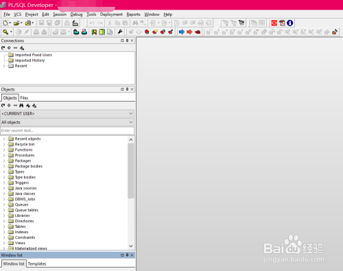This screenshot has width=343, height=271.
Task: Toggle the pin on the Connections panel
Action: pyautogui.click(x=127, y=40)
